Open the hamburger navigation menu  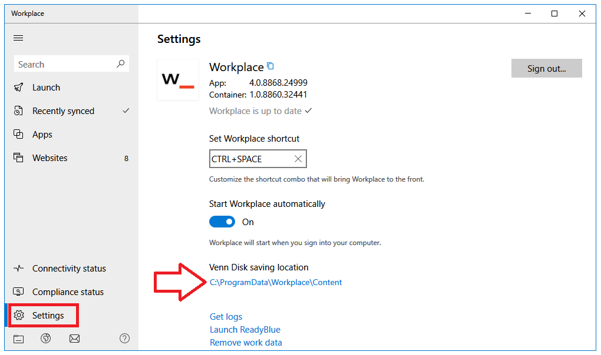point(18,38)
